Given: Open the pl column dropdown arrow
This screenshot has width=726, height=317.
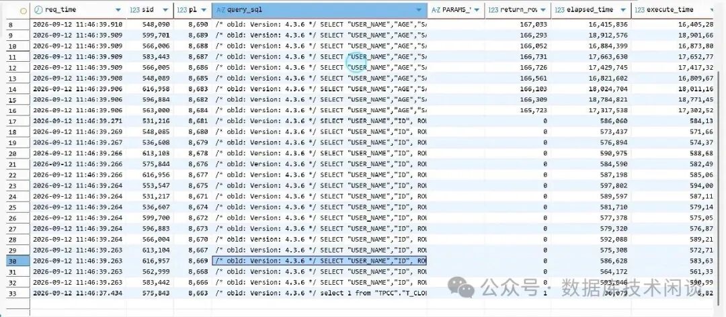Looking at the screenshot, I should [x=204, y=10].
